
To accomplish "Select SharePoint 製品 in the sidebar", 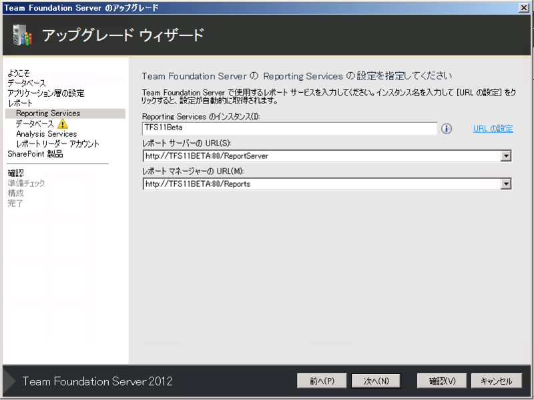I will (35, 154).
